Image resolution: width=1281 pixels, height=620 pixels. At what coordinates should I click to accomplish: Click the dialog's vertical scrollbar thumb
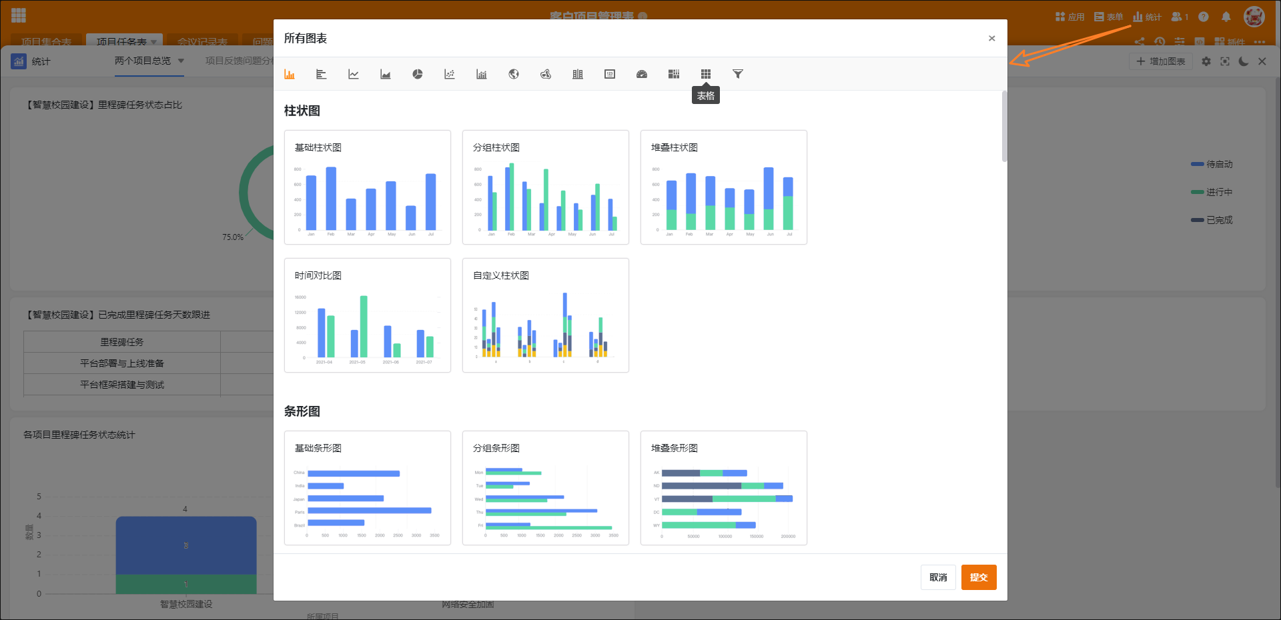coord(1004,127)
